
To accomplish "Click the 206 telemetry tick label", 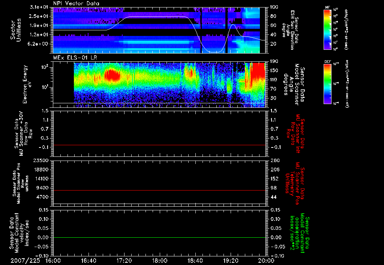I will pos(274,170).
